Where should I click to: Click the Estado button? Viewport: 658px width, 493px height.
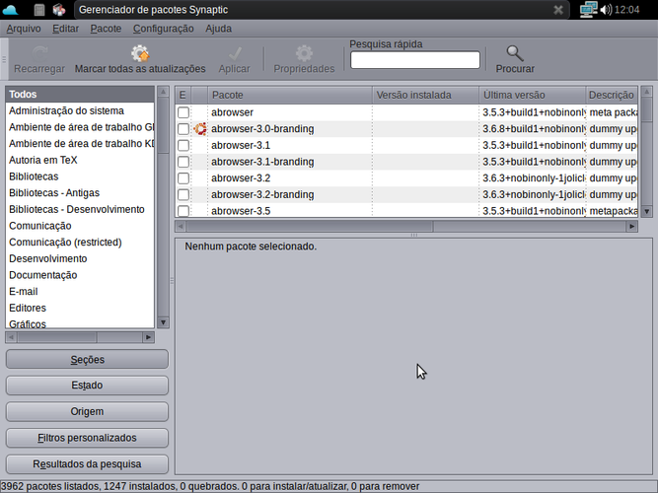(87, 386)
